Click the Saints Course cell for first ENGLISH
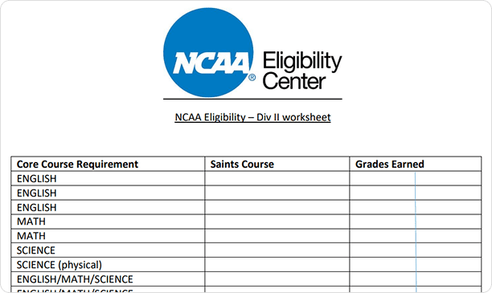Image resolution: width=492 pixels, height=293 pixels. tap(277, 178)
